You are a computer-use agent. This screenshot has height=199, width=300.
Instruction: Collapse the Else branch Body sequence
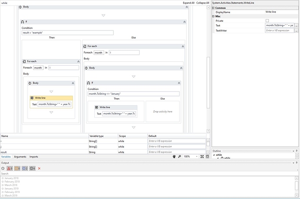[181, 68]
